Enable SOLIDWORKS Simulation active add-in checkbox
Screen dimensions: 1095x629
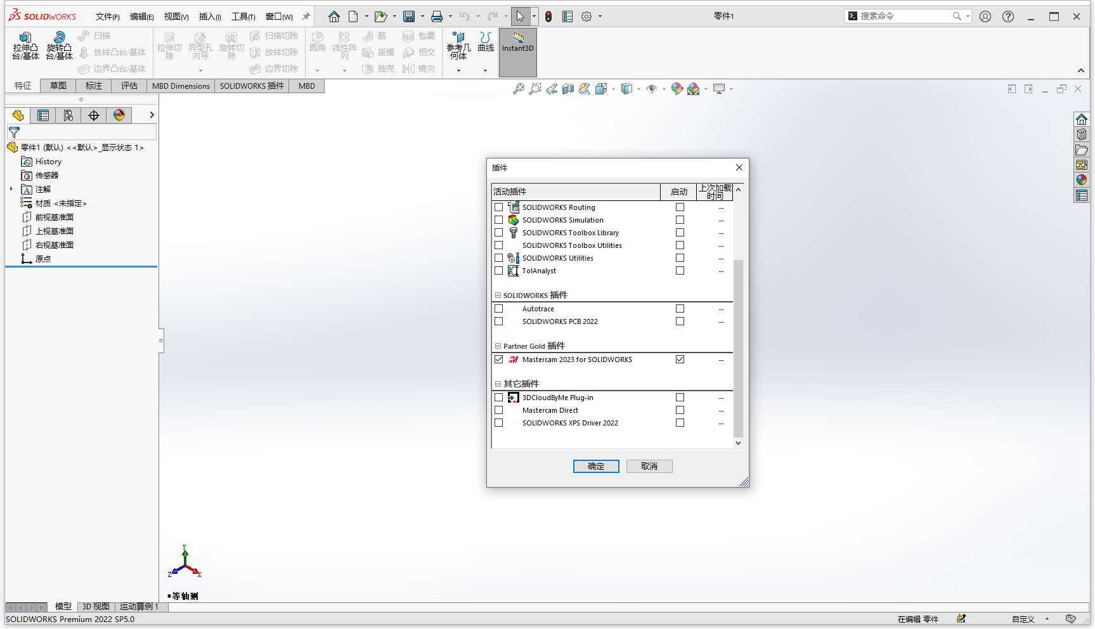point(499,220)
